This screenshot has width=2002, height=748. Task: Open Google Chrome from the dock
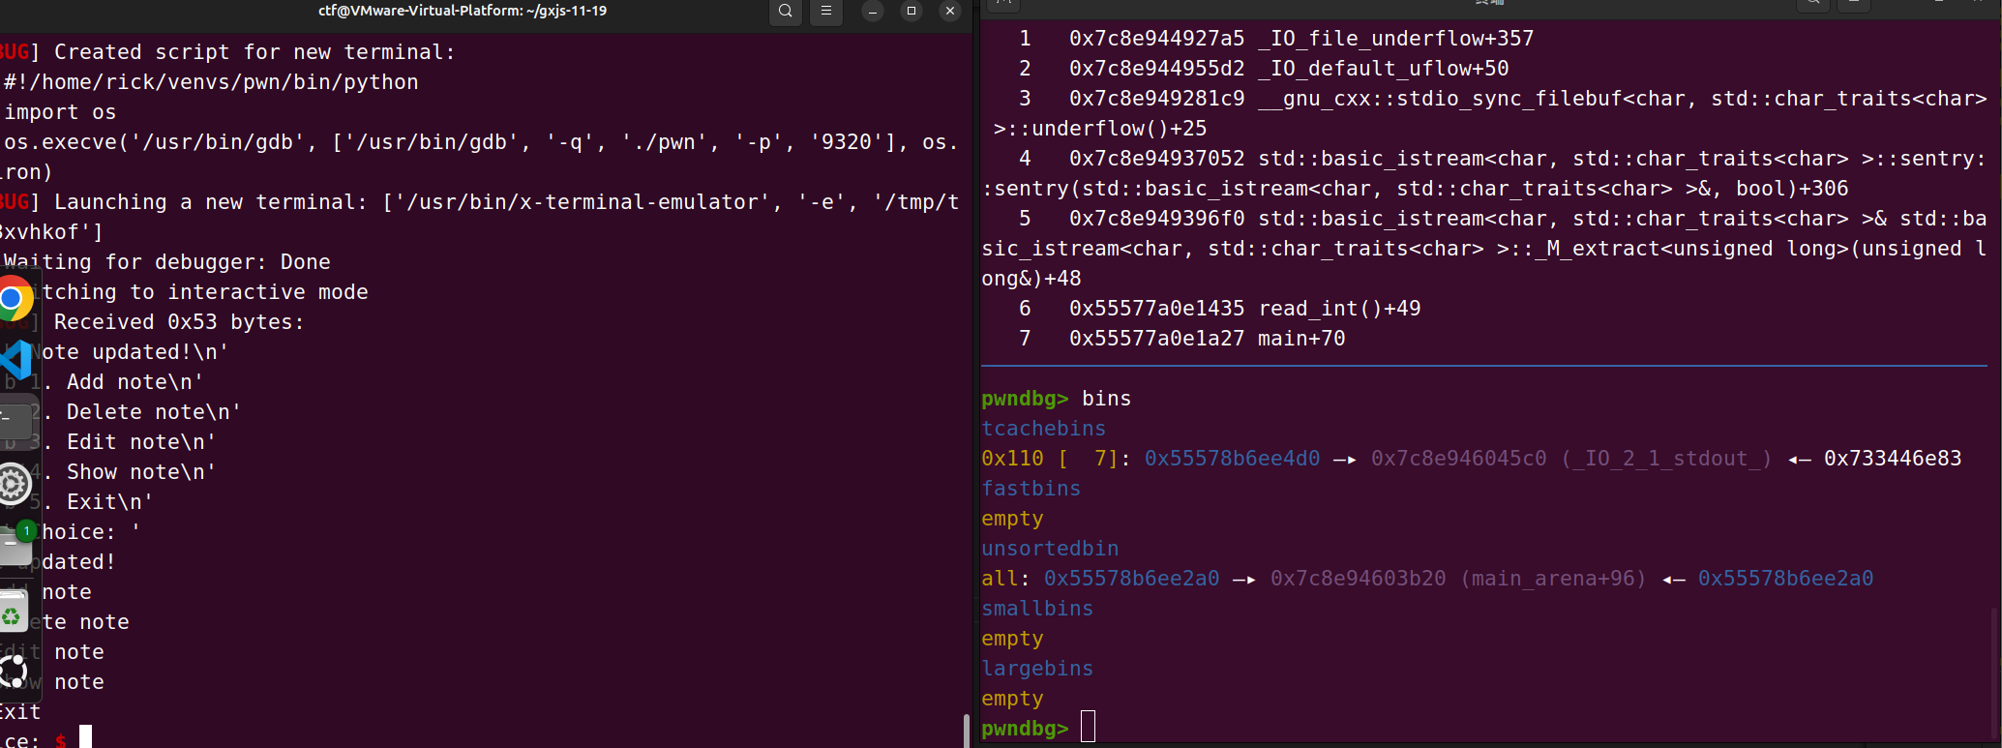[x=14, y=299]
